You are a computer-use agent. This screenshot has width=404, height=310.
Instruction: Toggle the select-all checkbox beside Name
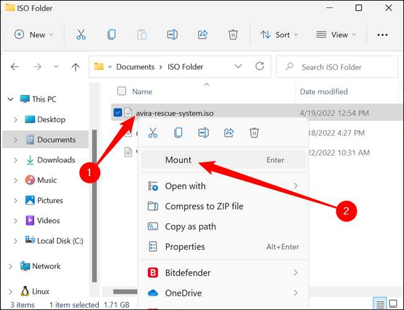pyautogui.click(x=122, y=91)
